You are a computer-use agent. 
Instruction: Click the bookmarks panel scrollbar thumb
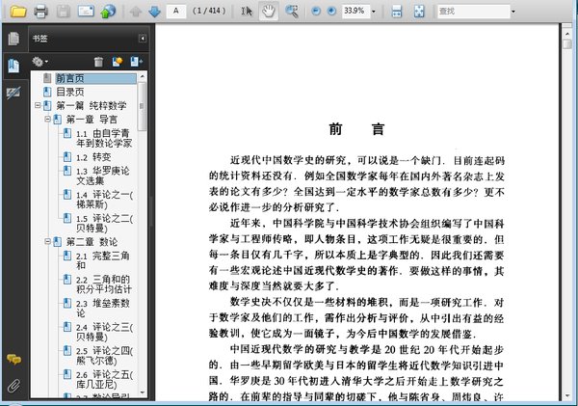pos(143,106)
